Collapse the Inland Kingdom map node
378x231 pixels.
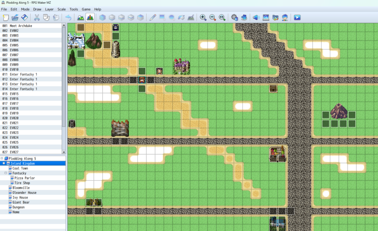[4, 163]
